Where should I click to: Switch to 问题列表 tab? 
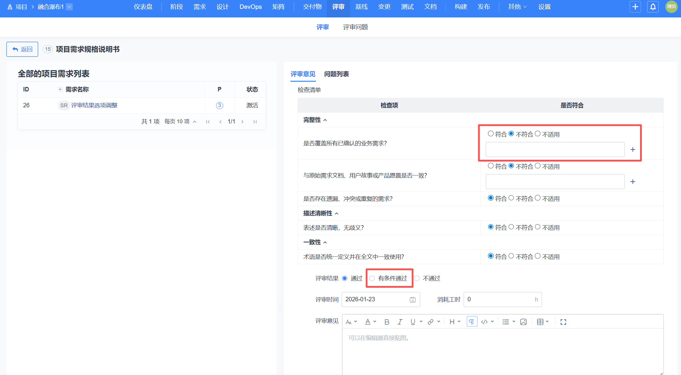click(336, 74)
